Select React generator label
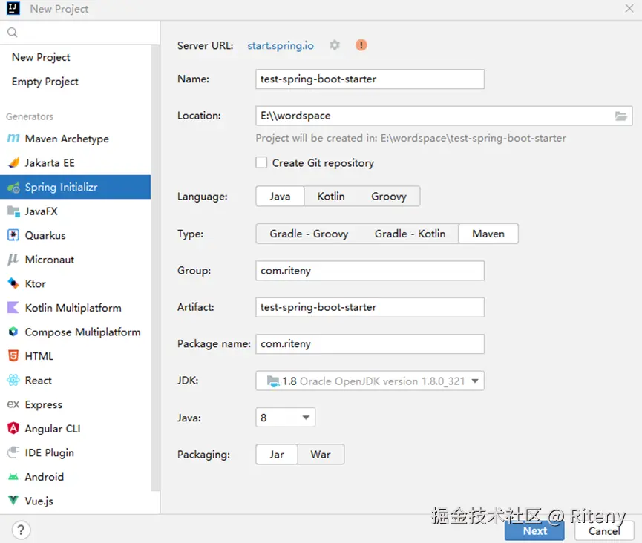The image size is (642, 543). pyautogui.click(x=38, y=380)
